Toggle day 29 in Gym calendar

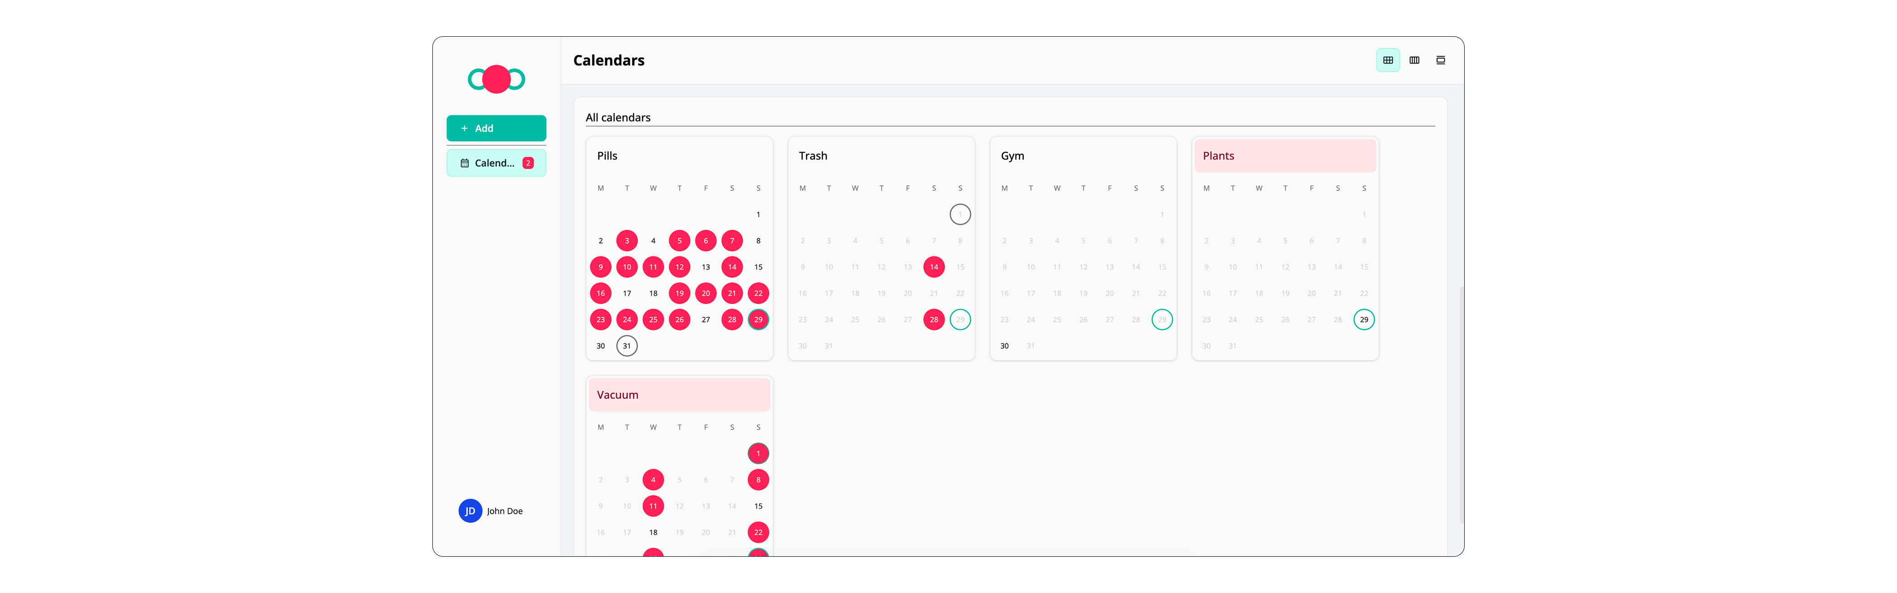click(1161, 320)
